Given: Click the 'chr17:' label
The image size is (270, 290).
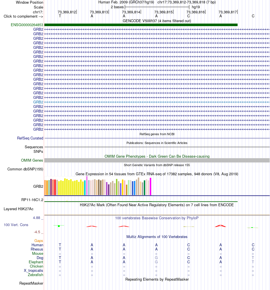Looking at the screenshot, I should coord(38,12).
